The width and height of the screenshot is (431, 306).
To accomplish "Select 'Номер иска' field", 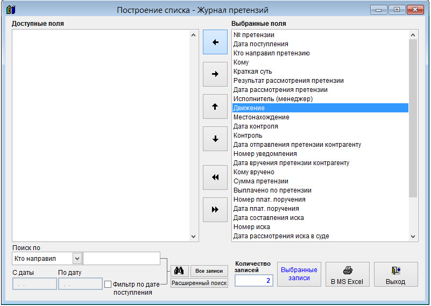I will point(320,226).
